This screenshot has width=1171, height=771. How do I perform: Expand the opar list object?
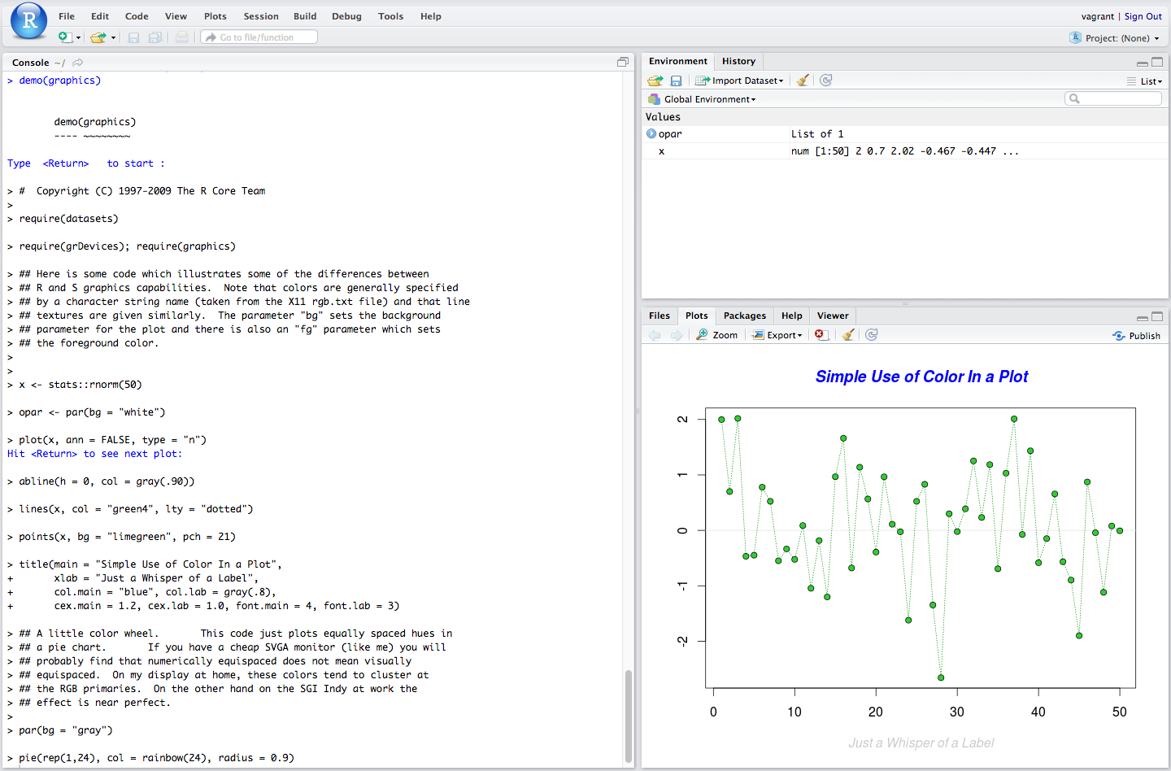651,134
